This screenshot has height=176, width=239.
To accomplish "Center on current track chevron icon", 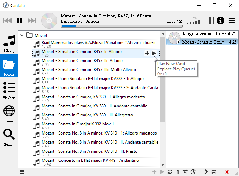I will [x=206, y=172].
